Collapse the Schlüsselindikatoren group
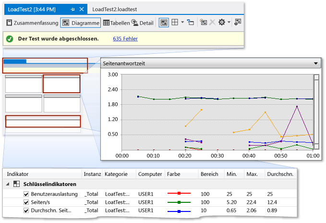 [9, 184]
